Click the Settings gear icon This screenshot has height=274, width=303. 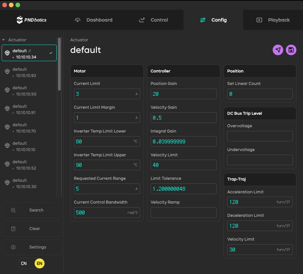click(x=13, y=247)
